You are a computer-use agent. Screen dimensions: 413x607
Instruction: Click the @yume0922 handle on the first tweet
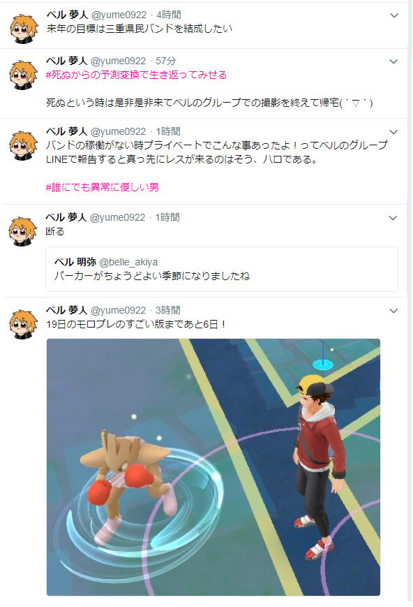[119, 15]
